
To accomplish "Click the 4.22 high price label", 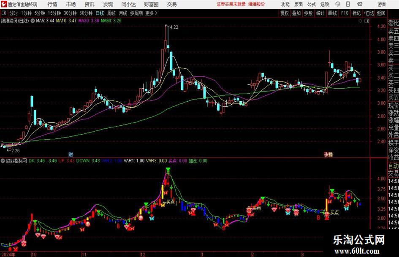I will click(174, 27).
